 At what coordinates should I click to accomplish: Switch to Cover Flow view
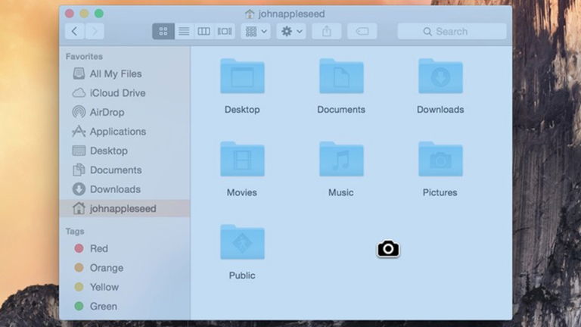coord(225,32)
